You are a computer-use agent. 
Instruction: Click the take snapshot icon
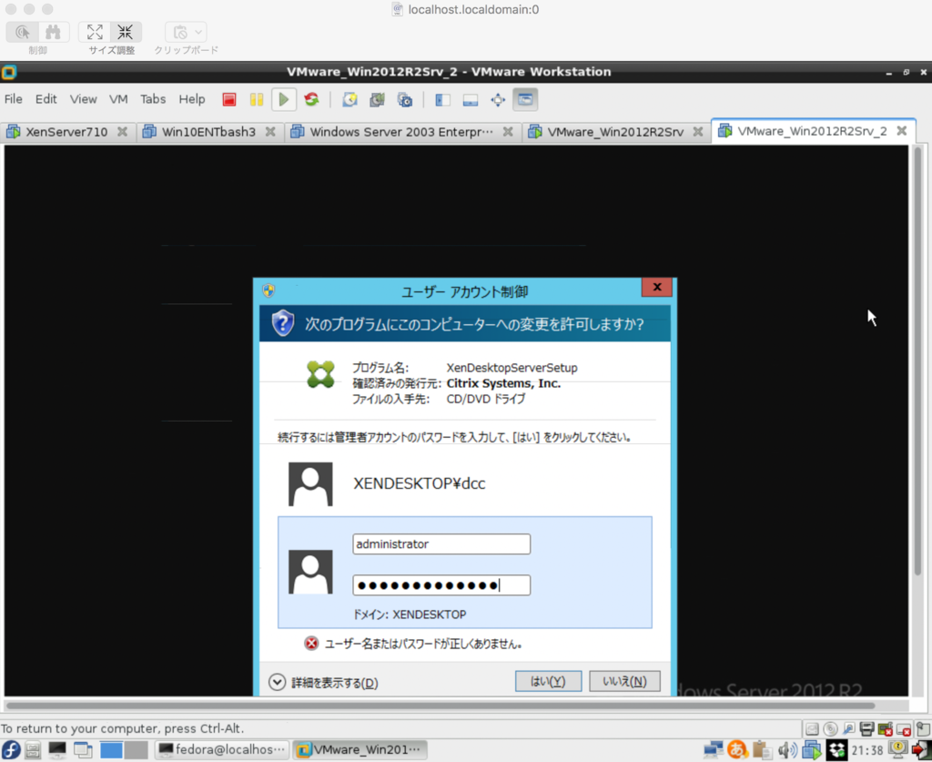[350, 100]
